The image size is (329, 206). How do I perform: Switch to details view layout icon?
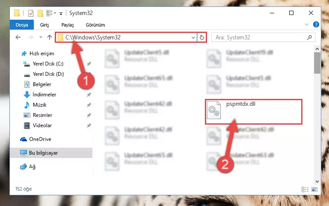[x=305, y=189]
